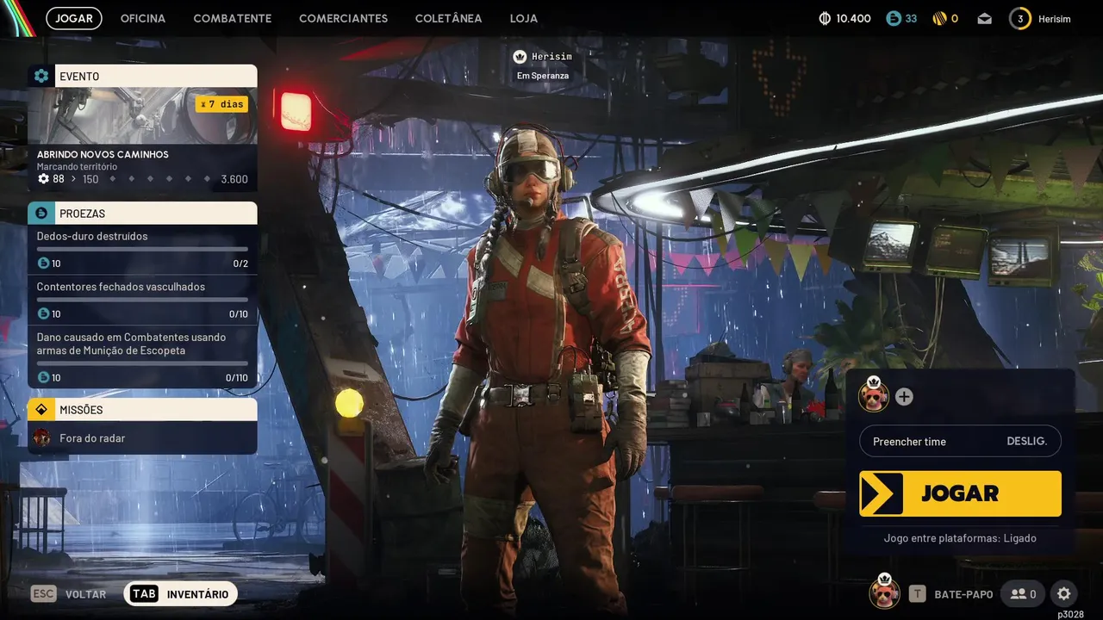The height and width of the screenshot is (620, 1103).
Task: Click the squad member avatar in play panel
Action: (x=874, y=395)
